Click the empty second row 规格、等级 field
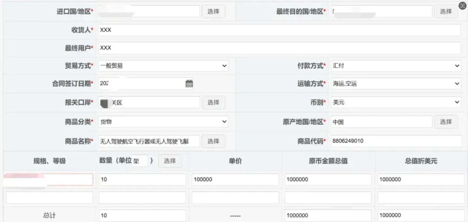The image size is (468, 222). 49,198
